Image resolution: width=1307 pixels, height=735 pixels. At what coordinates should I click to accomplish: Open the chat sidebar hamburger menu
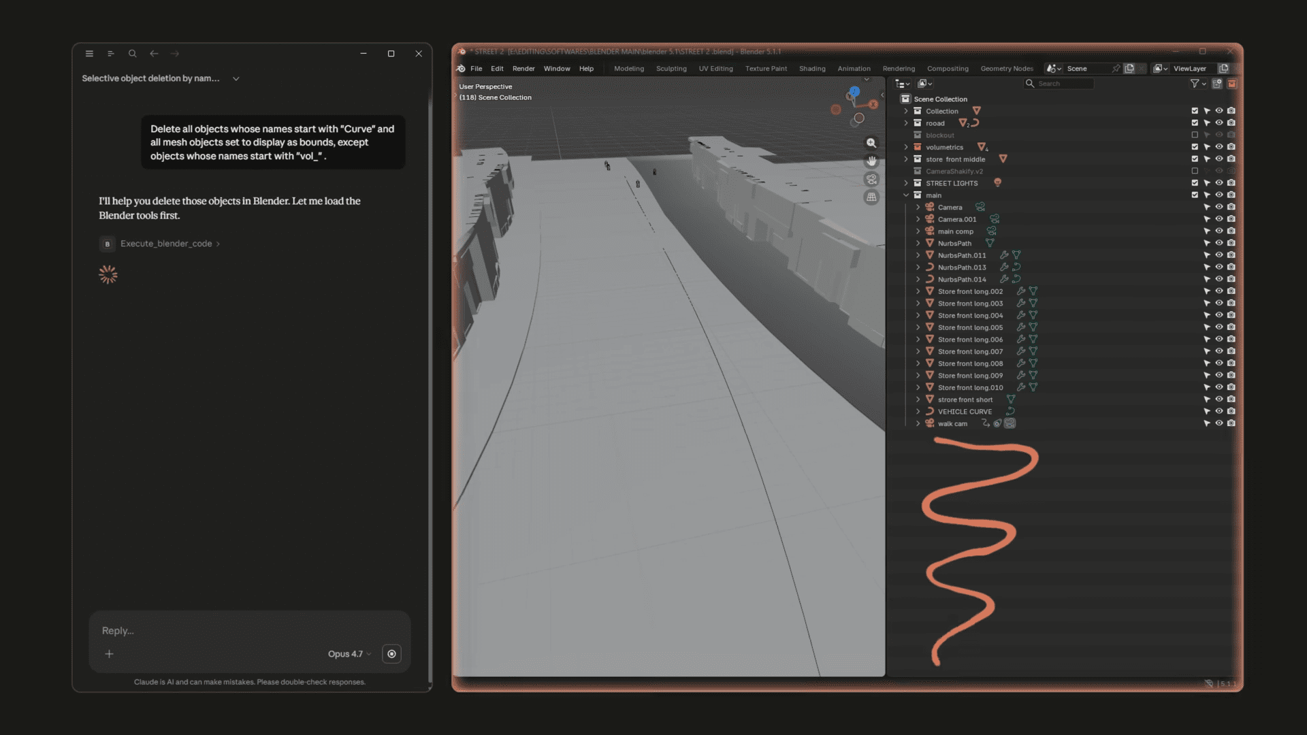click(x=89, y=54)
